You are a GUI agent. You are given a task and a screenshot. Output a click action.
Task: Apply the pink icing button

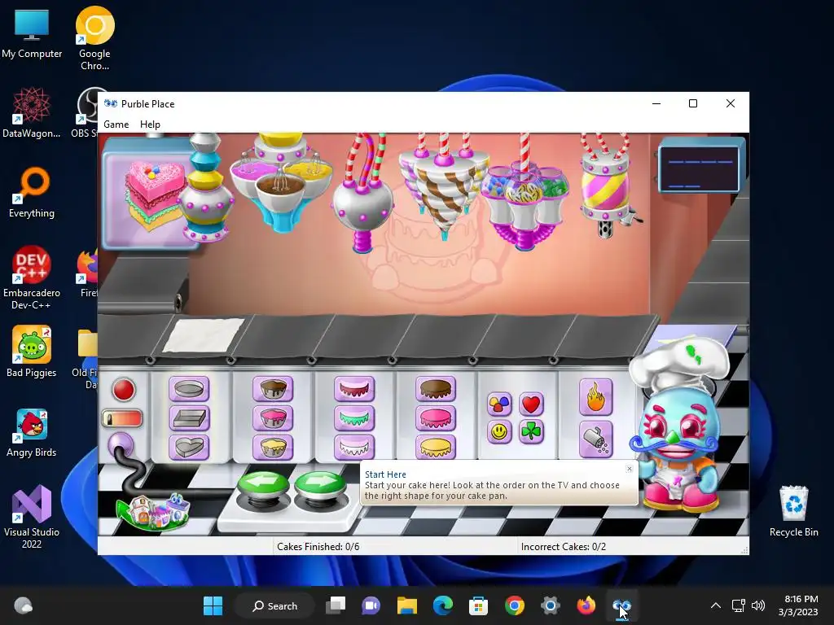tap(436, 418)
